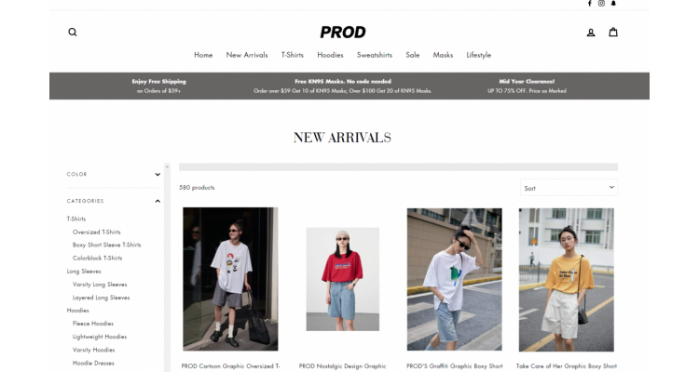Choose Varsity Long Sleeves category
The image size is (699, 372).
pos(100,285)
